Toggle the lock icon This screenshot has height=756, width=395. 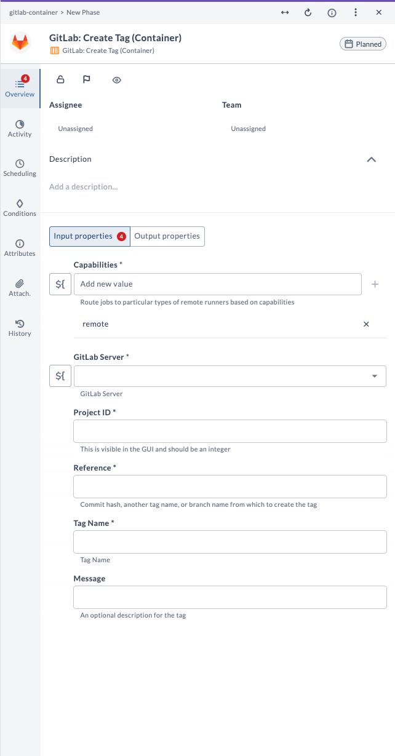pyautogui.click(x=60, y=79)
